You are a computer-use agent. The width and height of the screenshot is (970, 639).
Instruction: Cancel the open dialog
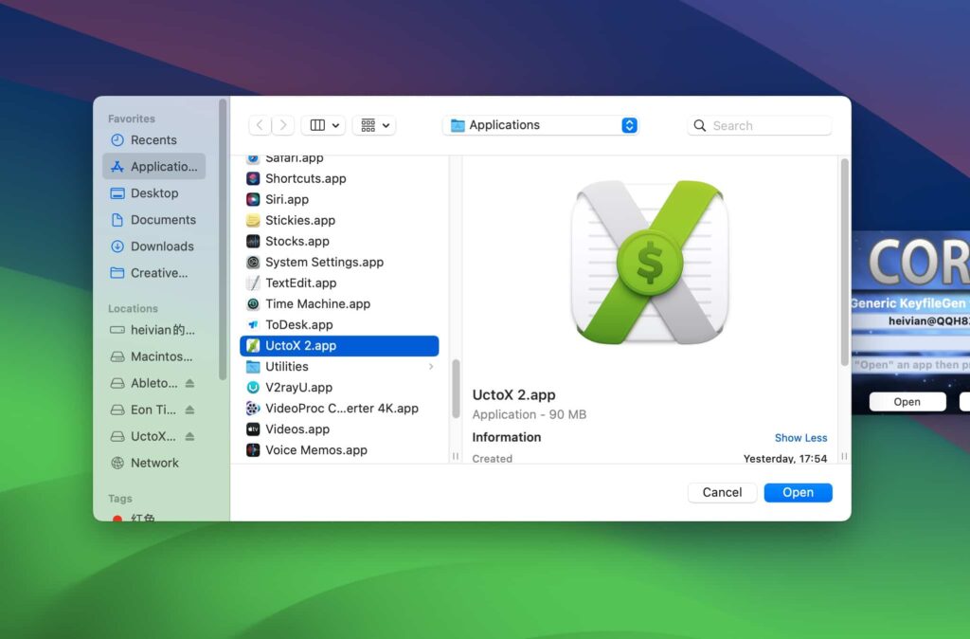(722, 492)
